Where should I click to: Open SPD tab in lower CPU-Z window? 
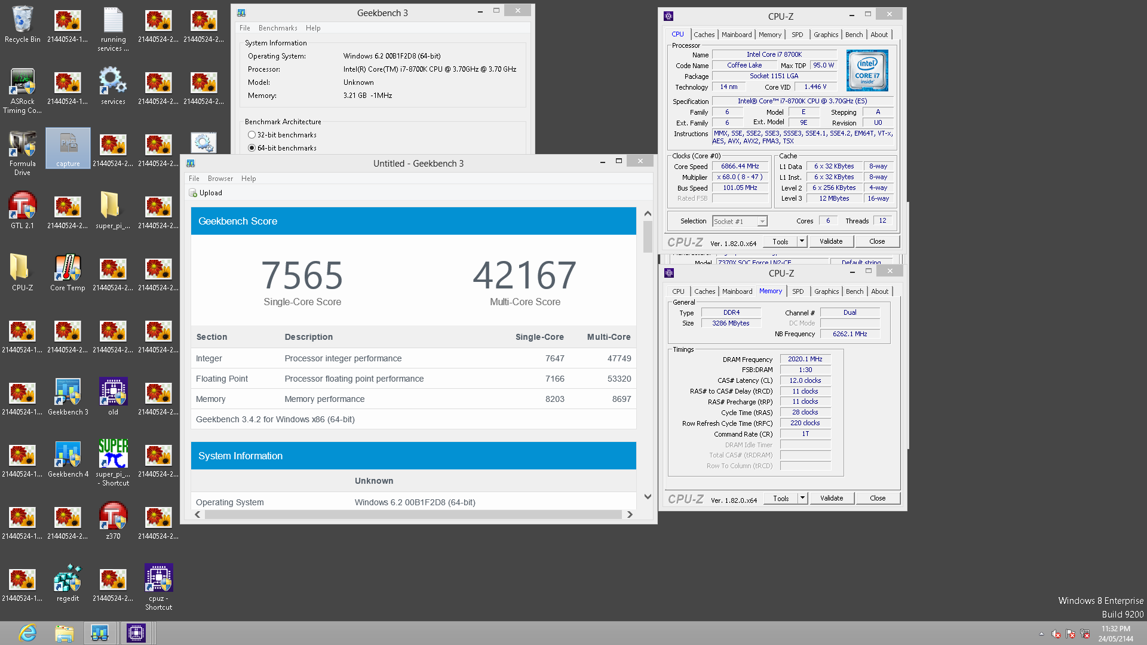pyautogui.click(x=798, y=291)
